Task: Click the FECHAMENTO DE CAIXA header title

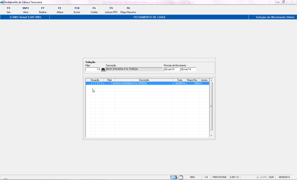Action: point(149,17)
